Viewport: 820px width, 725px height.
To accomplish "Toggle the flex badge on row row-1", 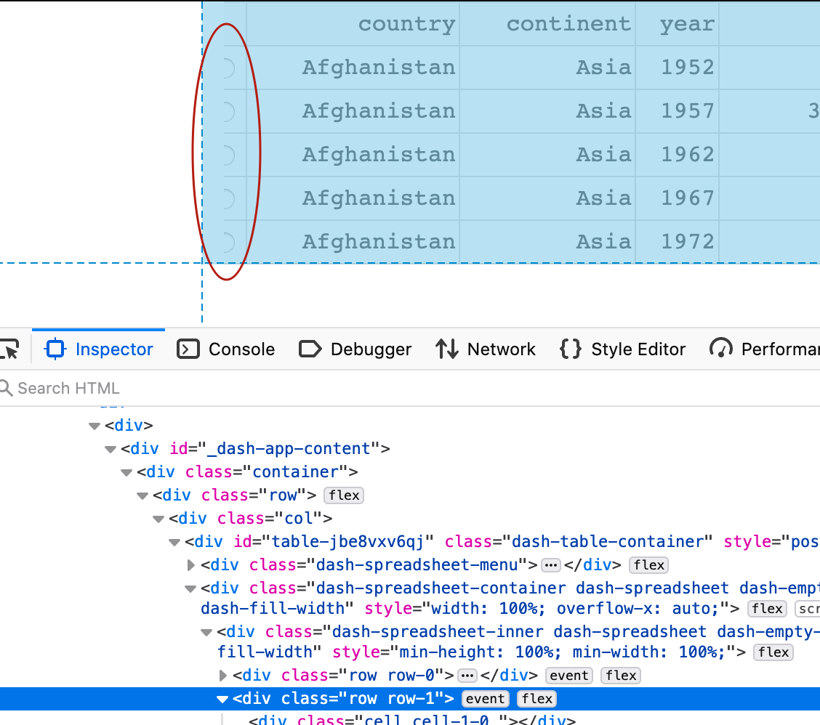I will (536, 699).
